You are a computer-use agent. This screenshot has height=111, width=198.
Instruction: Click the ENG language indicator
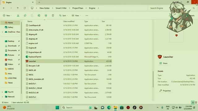(168, 108)
